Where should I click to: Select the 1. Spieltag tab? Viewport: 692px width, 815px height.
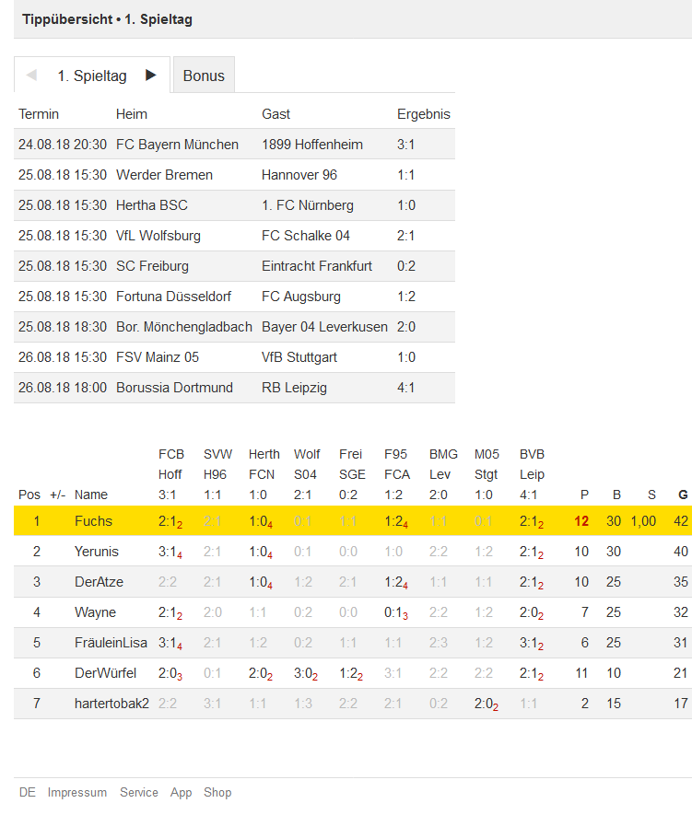tap(92, 76)
